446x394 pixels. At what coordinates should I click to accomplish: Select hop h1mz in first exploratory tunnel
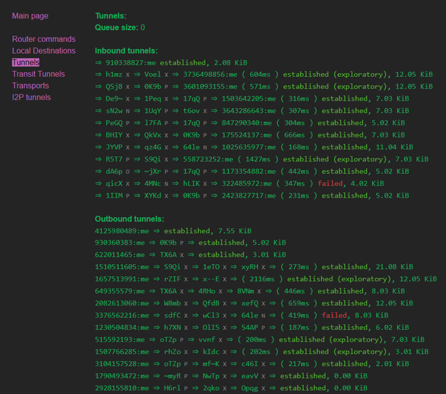click(114, 75)
